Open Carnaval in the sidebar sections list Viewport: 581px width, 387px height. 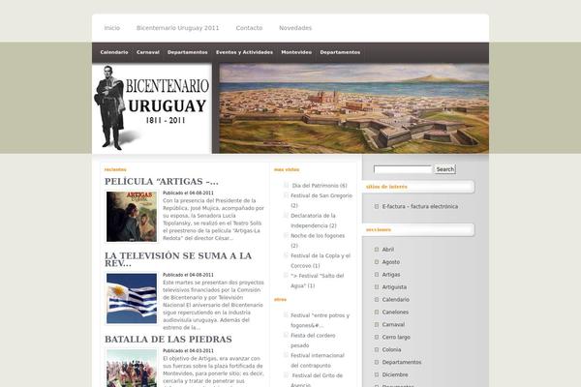[393, 325]
